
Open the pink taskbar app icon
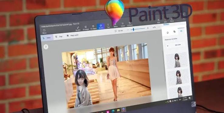coord(108,111)
